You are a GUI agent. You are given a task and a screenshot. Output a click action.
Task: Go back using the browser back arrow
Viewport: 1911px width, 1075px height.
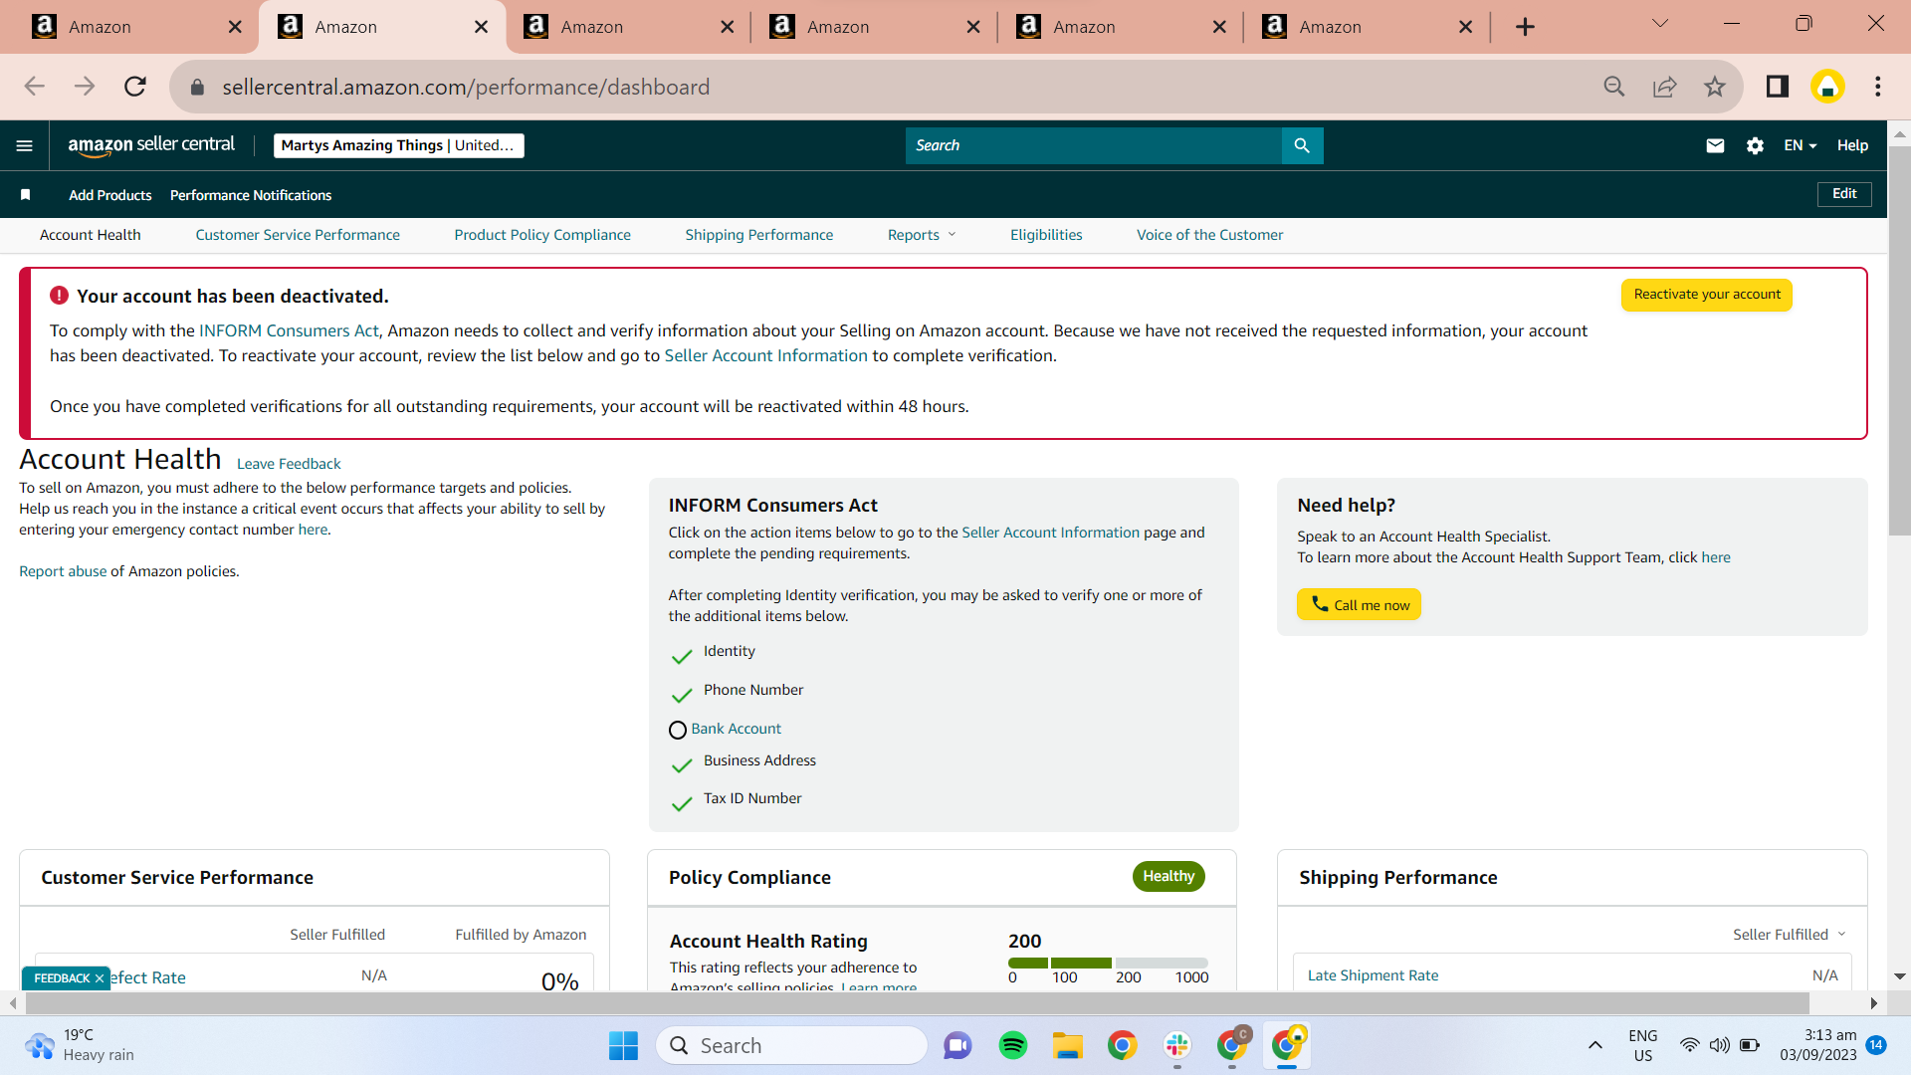tap(35, 87)
